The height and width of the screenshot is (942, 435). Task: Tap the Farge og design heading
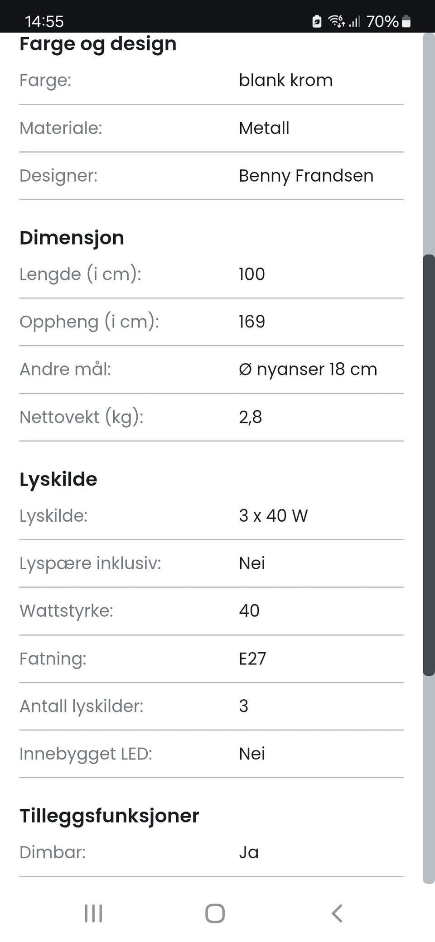[98, 44]
